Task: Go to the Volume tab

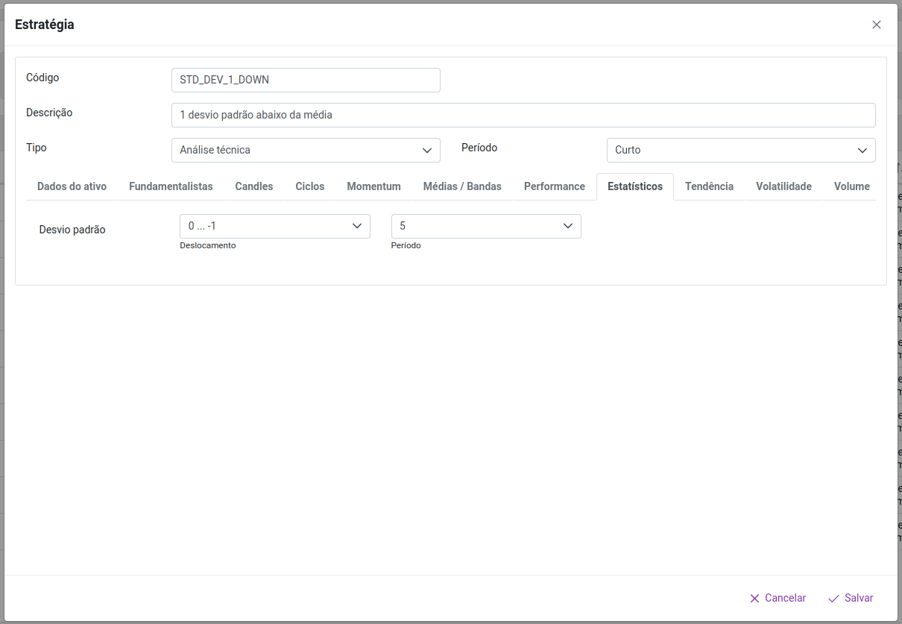Action: point(851,186)
